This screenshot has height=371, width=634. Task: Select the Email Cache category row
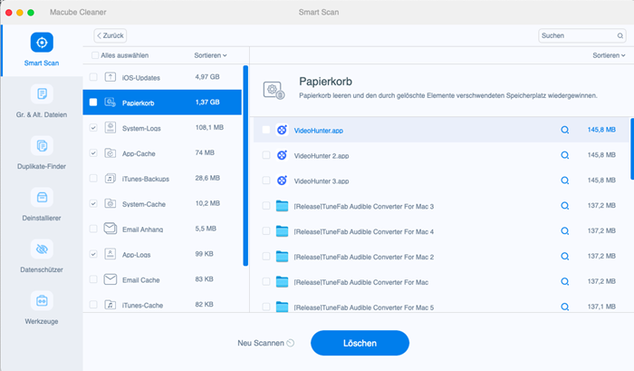[162, 279]
